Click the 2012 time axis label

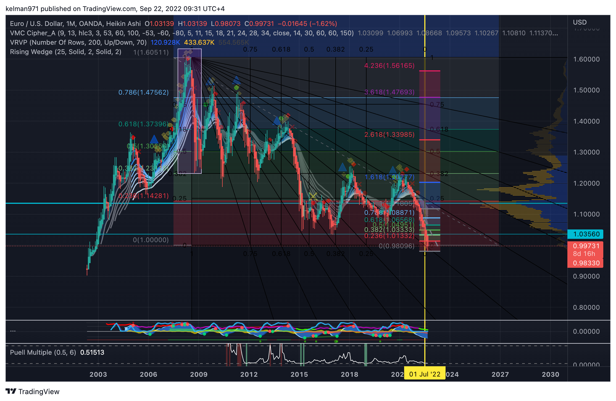point(249,375)
